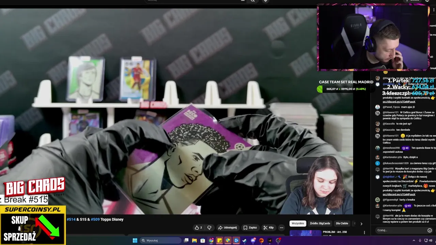Click the Supercoinsy.pl Skup & Sprzedaż banner
This screenshot has width=436, height=245.
[x=33, y=225]
